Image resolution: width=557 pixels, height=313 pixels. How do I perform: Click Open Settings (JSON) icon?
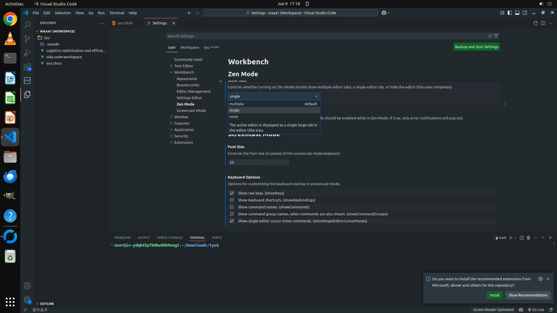tap(535, 23)
